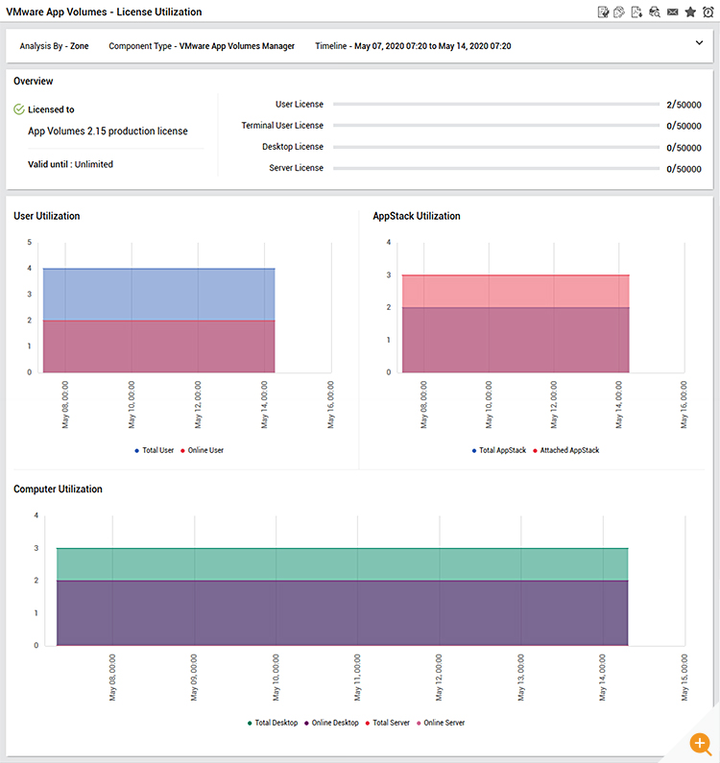Click the AppStack Utilization chart title

(417, 216)
